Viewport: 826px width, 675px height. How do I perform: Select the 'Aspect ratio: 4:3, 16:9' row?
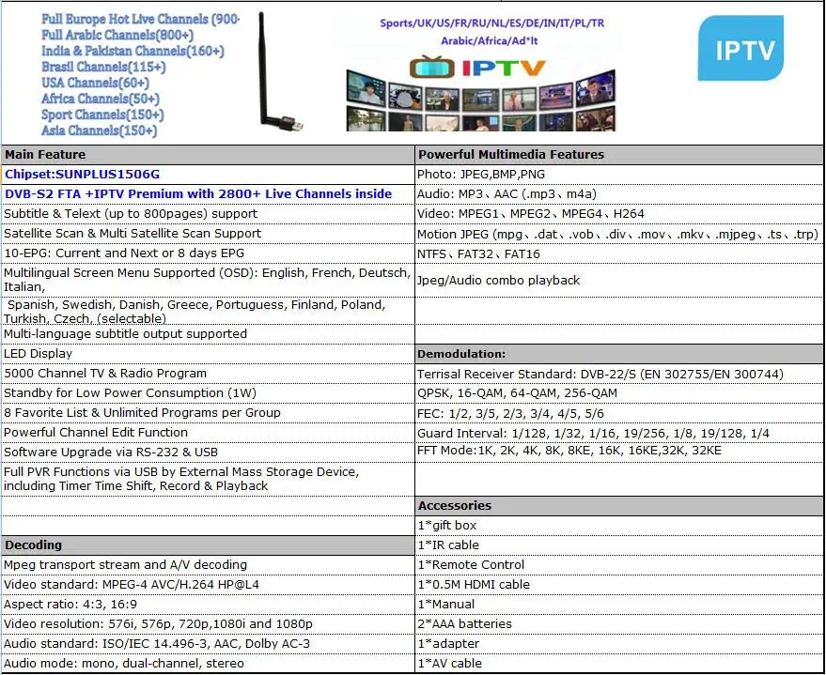coord(208,605)
